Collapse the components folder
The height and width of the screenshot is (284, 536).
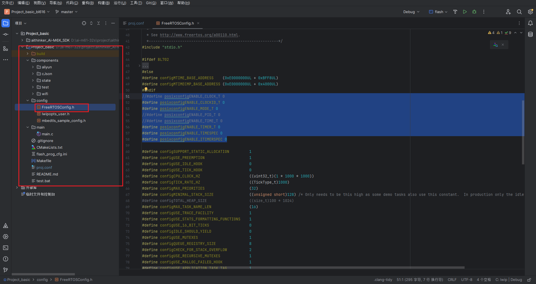[x=28, y=60]
